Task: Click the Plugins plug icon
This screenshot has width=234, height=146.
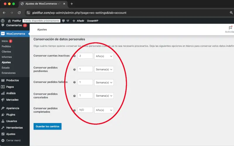Action: click(3, 114)
